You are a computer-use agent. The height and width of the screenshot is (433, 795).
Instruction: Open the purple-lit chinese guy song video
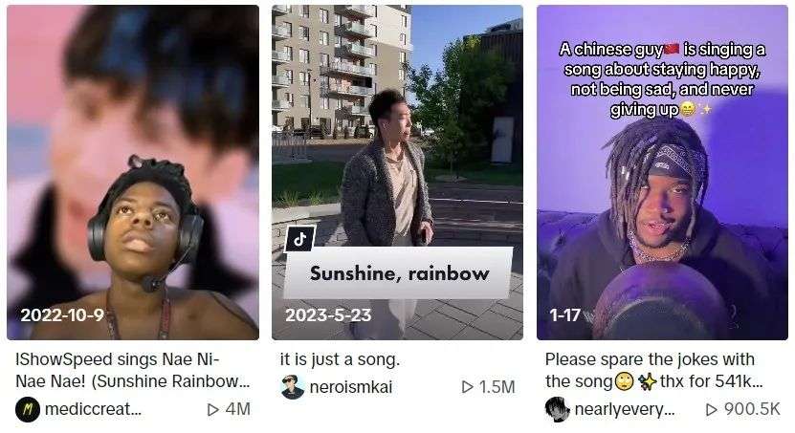(x=662, y=172)
